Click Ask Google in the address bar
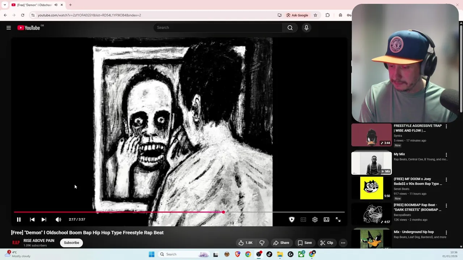The width and height of the screenshot is (463, 260). pos(297,15)
